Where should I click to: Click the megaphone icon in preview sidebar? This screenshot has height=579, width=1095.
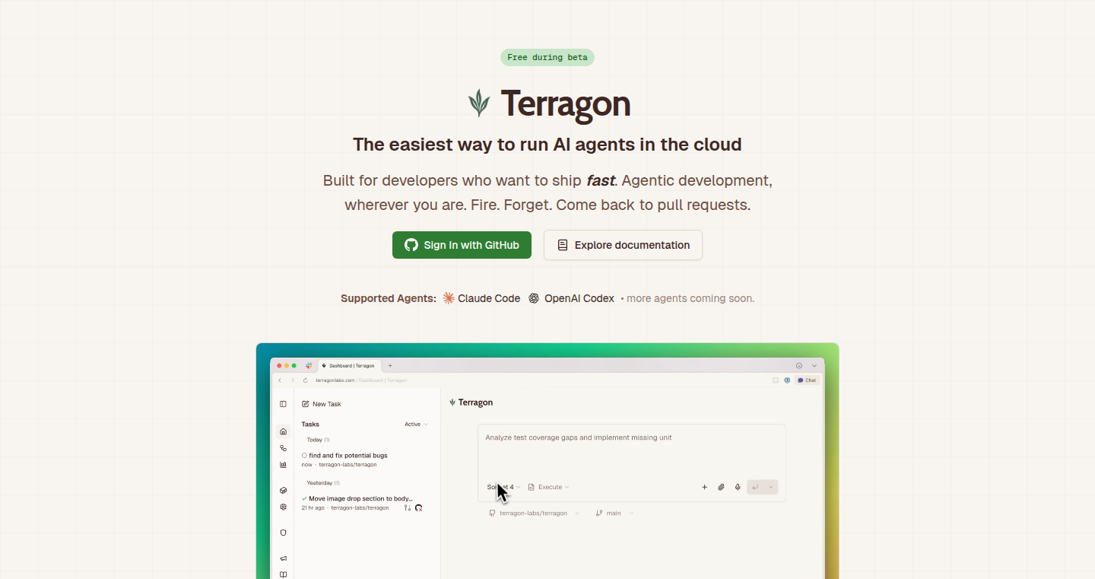[x=283, y=558]
